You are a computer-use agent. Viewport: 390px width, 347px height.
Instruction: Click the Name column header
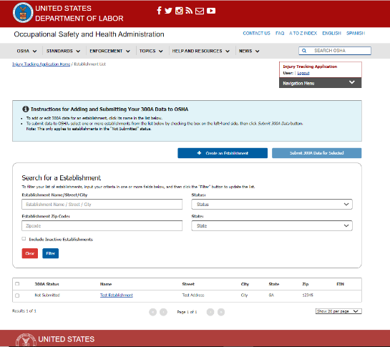click(x=106, y=284)
